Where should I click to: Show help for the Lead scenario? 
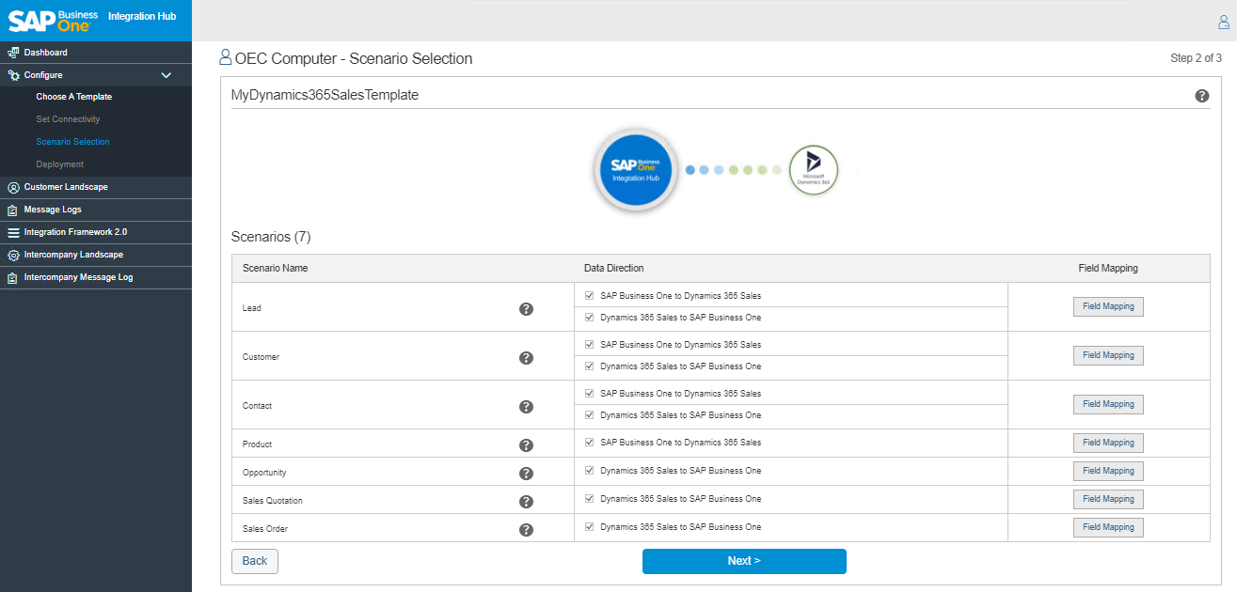pyautogui.click(x=526, y=308)
